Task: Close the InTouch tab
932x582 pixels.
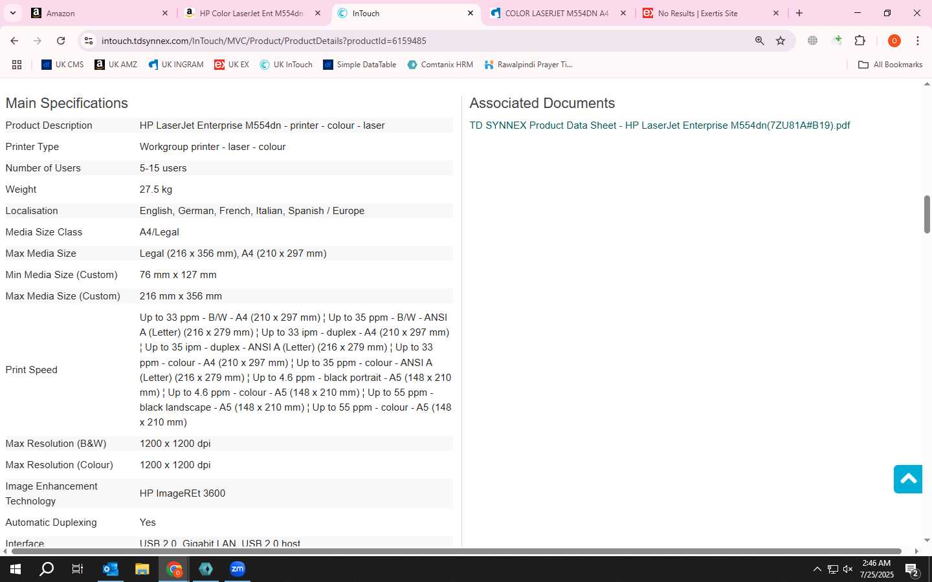Action: click(471, 13)
